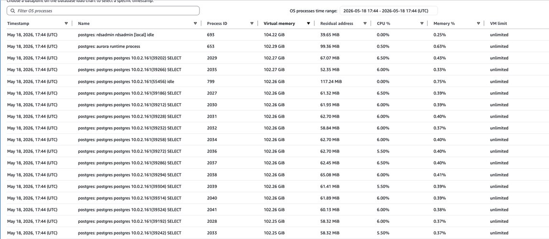
Task: Click the 61.32 MiB residual address value
Action: [329, 93]
